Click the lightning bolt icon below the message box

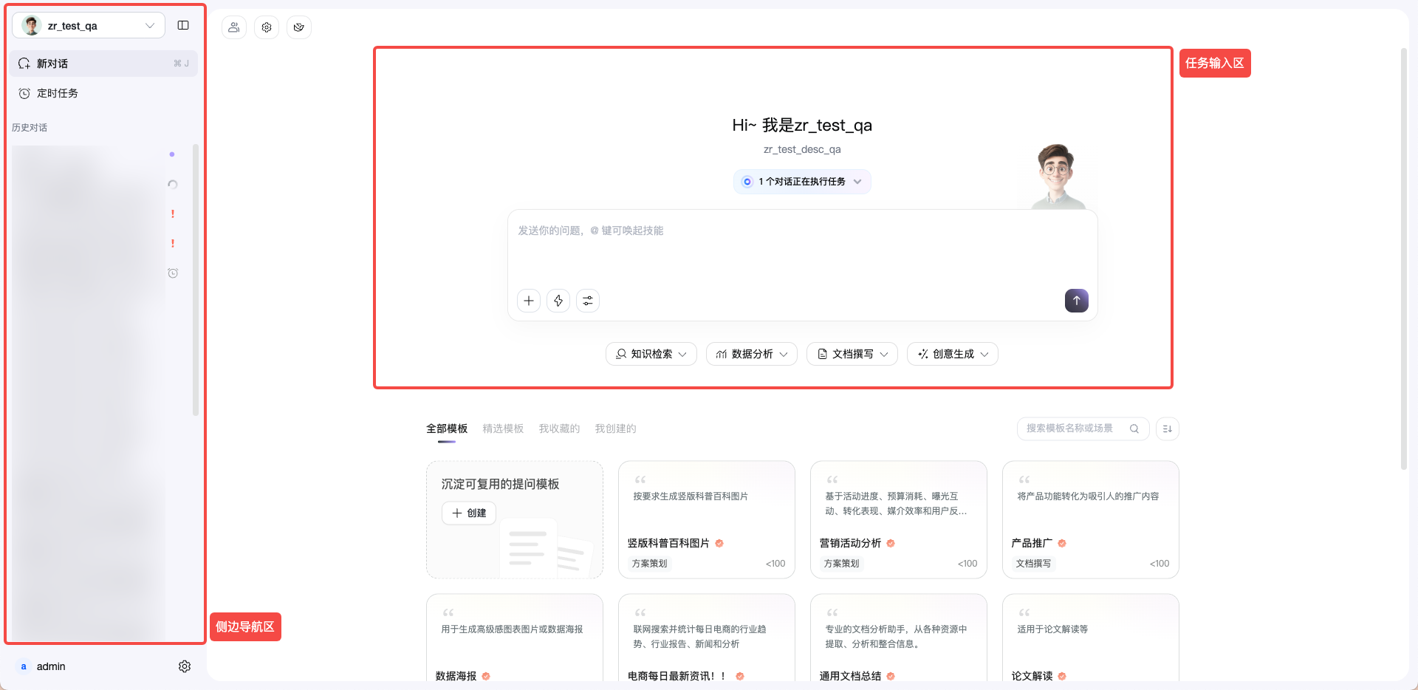click(558, 301)
